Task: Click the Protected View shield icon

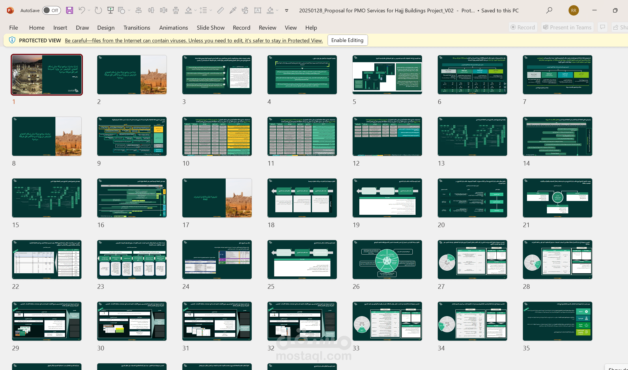Action: [12, 40]
